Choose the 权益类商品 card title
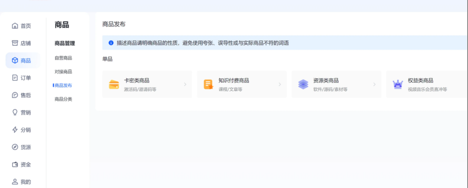 pyautogui.click(x=420, y=81)
